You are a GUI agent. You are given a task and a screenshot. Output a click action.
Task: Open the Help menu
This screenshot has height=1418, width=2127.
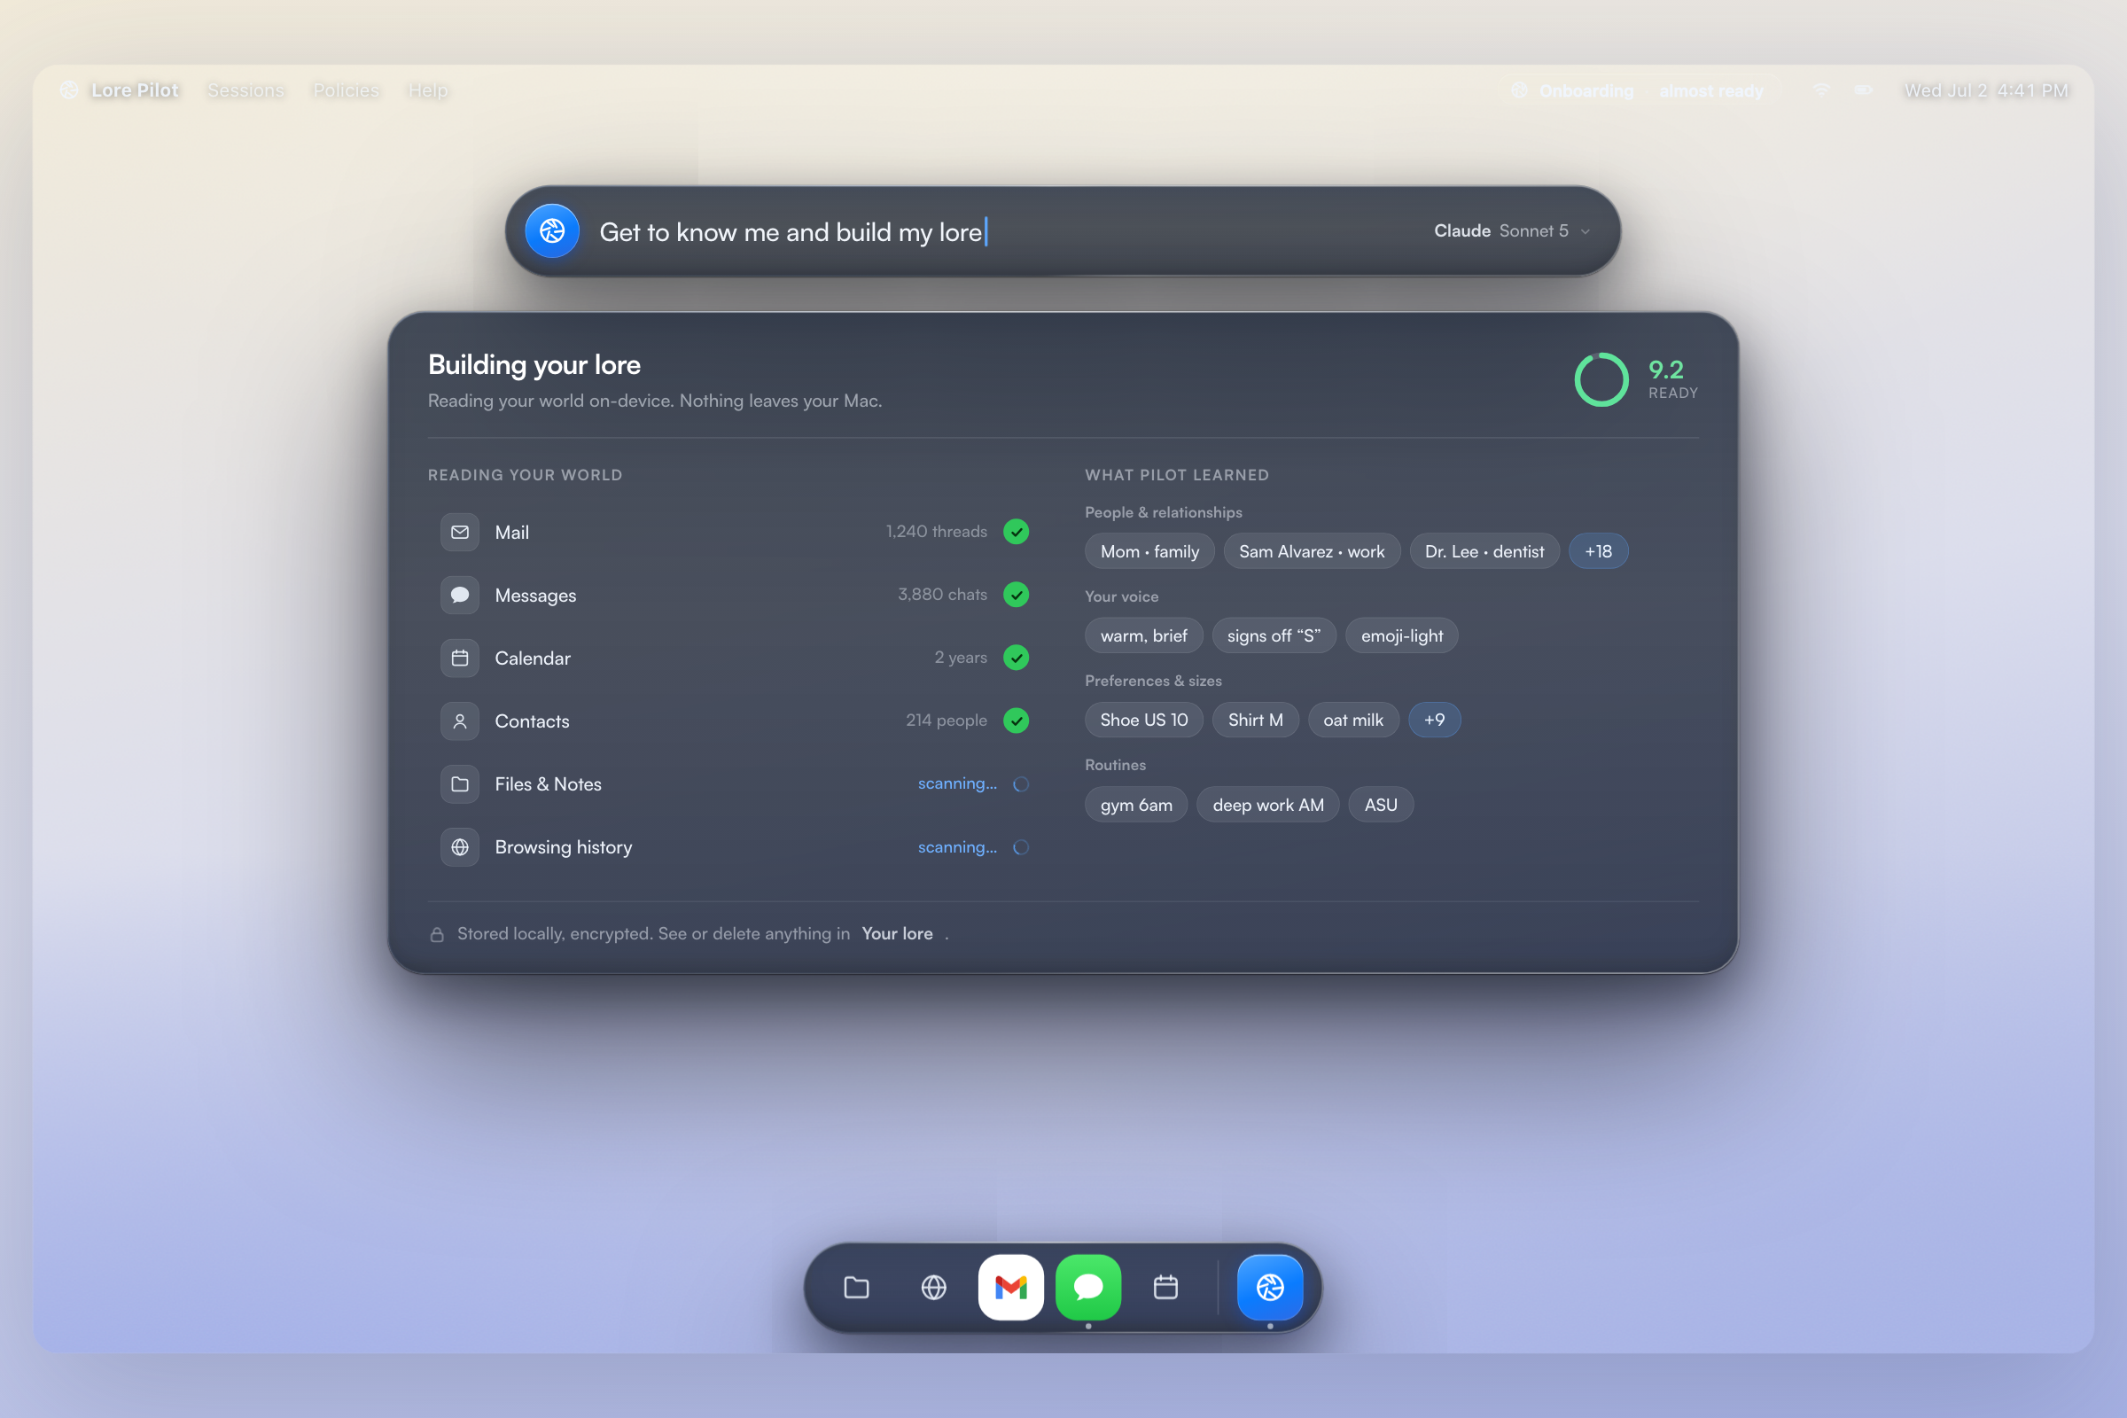428,90
